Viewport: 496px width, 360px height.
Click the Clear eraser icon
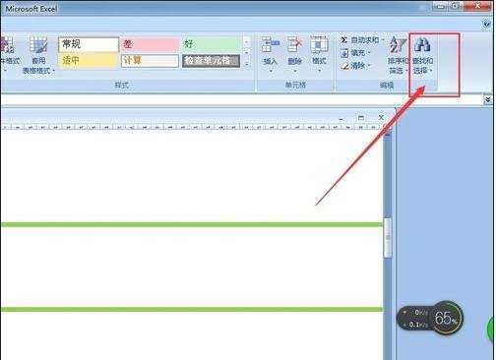click(x=344, y=66)
